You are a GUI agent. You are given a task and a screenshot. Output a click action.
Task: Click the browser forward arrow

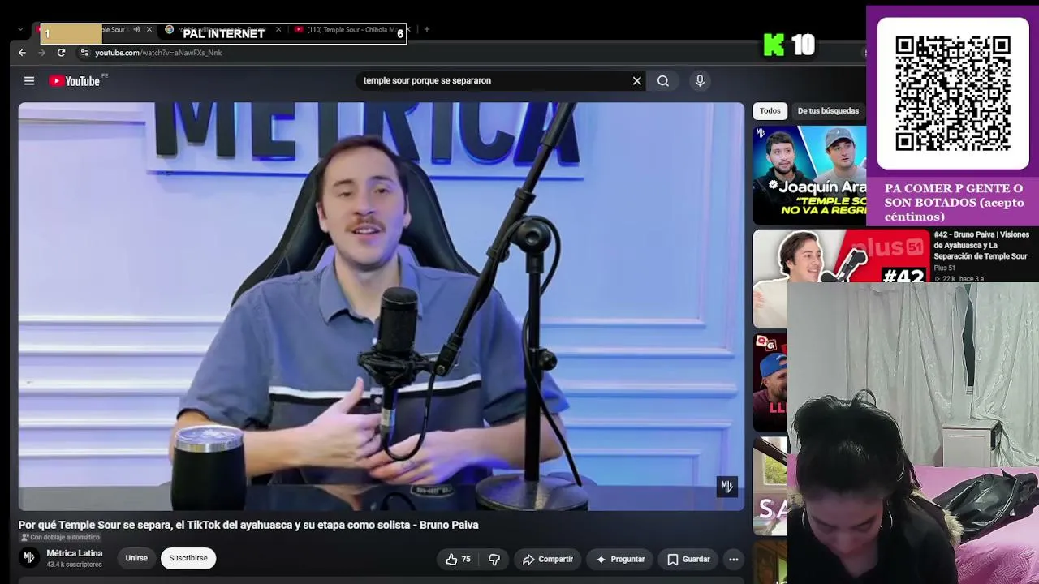point(41,53)
